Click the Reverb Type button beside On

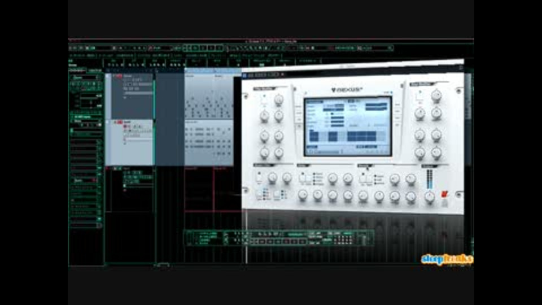click(x=369, y=178)
